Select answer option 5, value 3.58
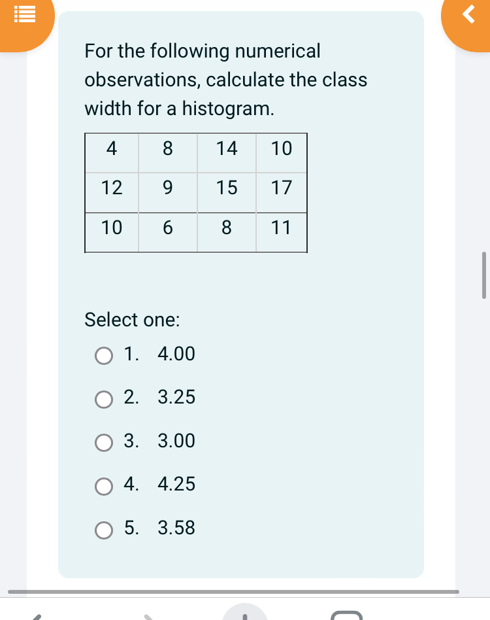Screen dimensions: 490x620 tap(104, 530)
